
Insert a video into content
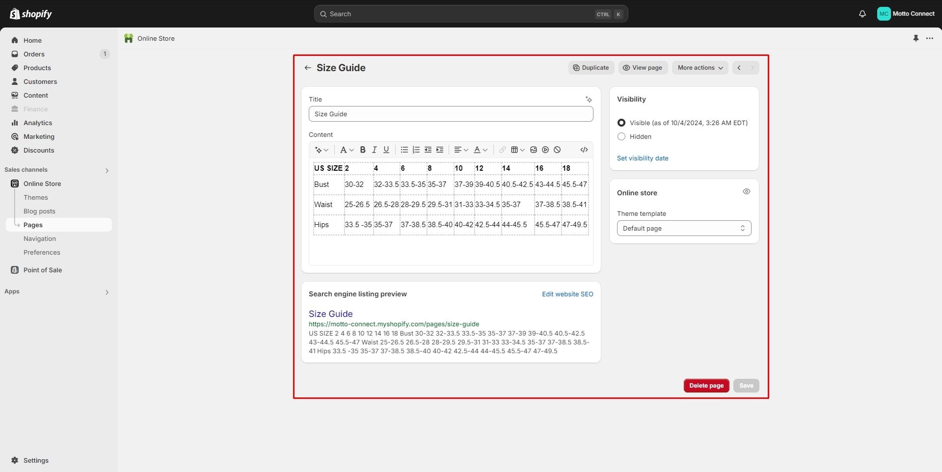pyautogui.click(x=545, y=150)
